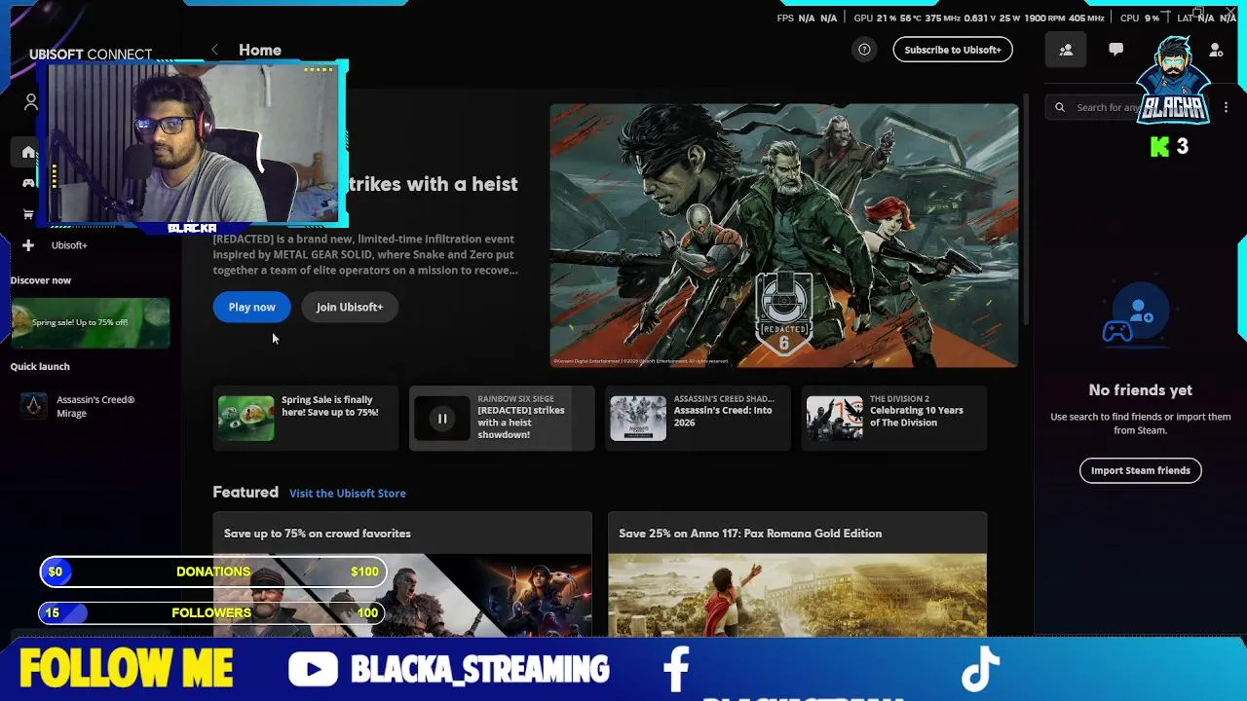Click the sidebar profile avatar icon
This screenshot has height=701, width=1247.
click(x=31, y=102)
